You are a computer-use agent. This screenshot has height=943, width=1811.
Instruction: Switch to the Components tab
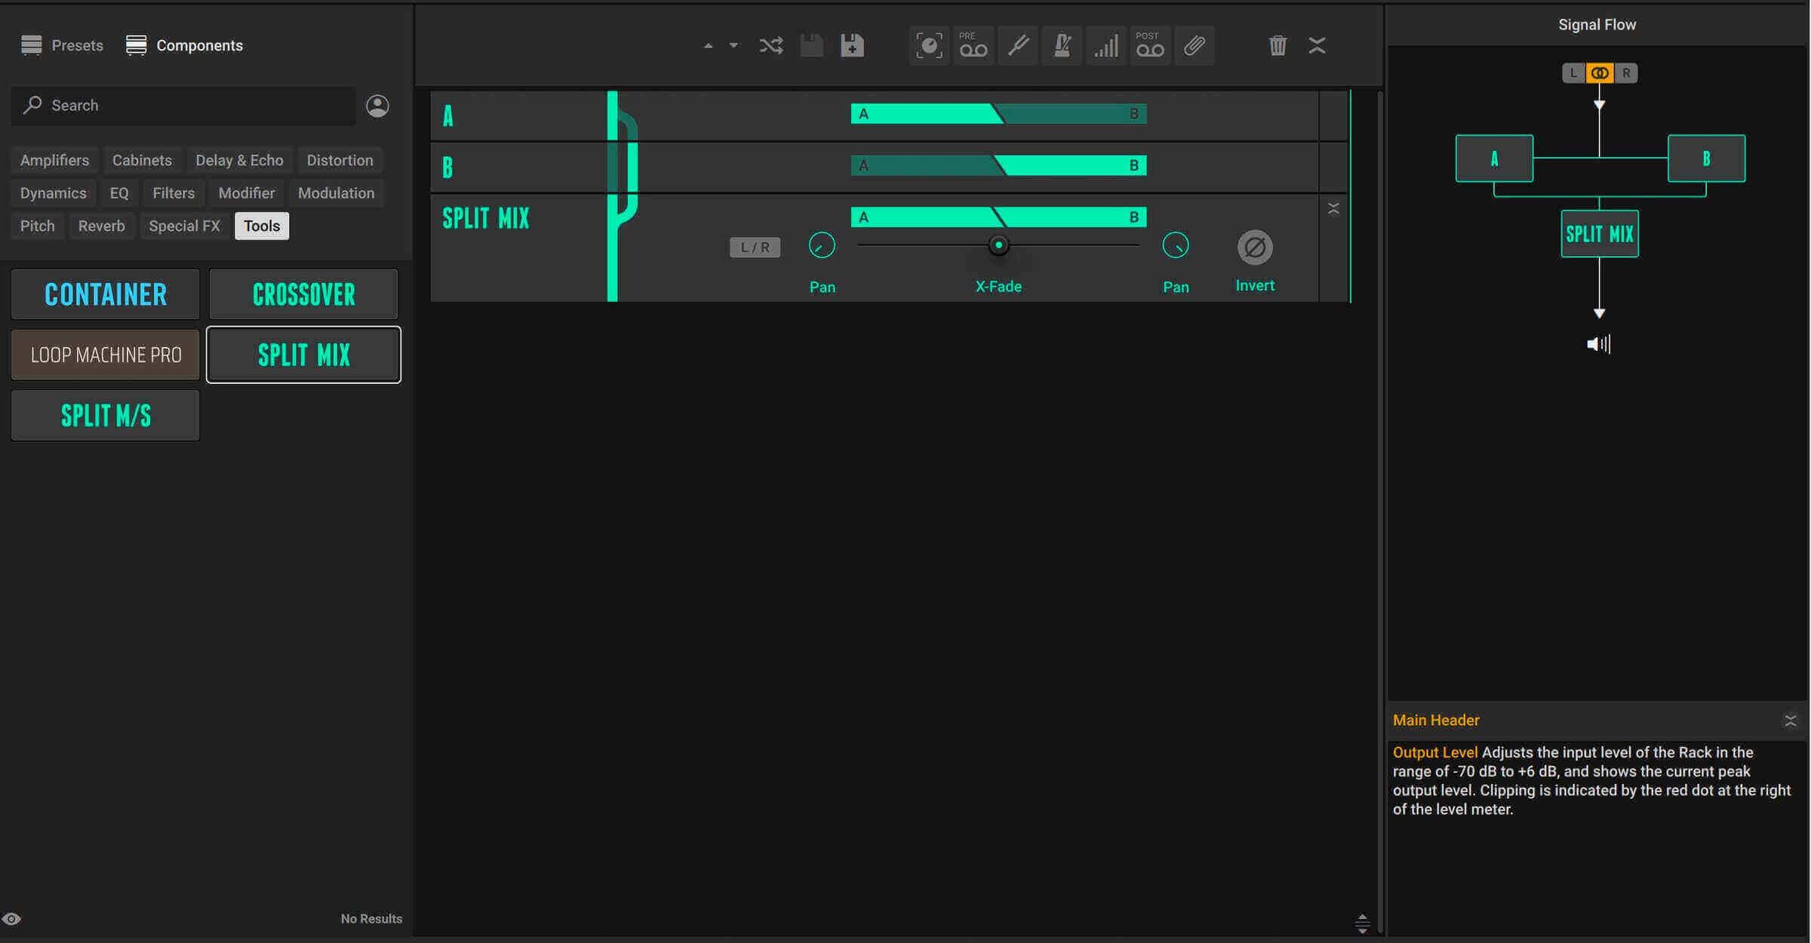pyautogui.click(x=184, y=45)
